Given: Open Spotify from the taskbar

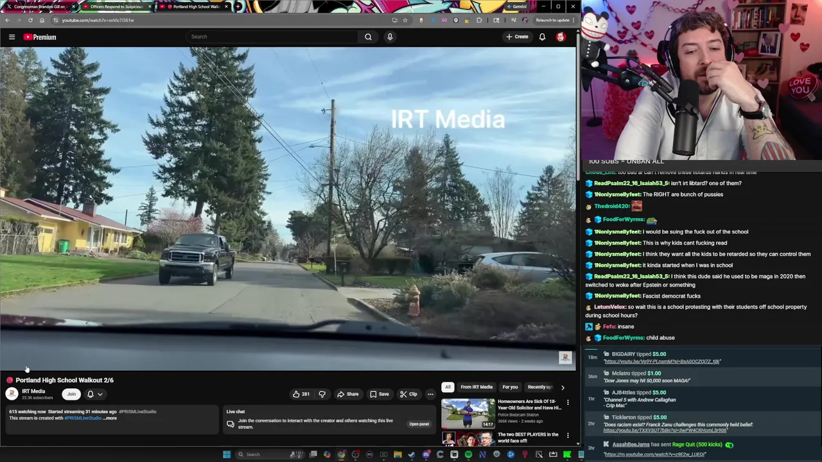Looking at the screenshot, I should click(468, 454).
